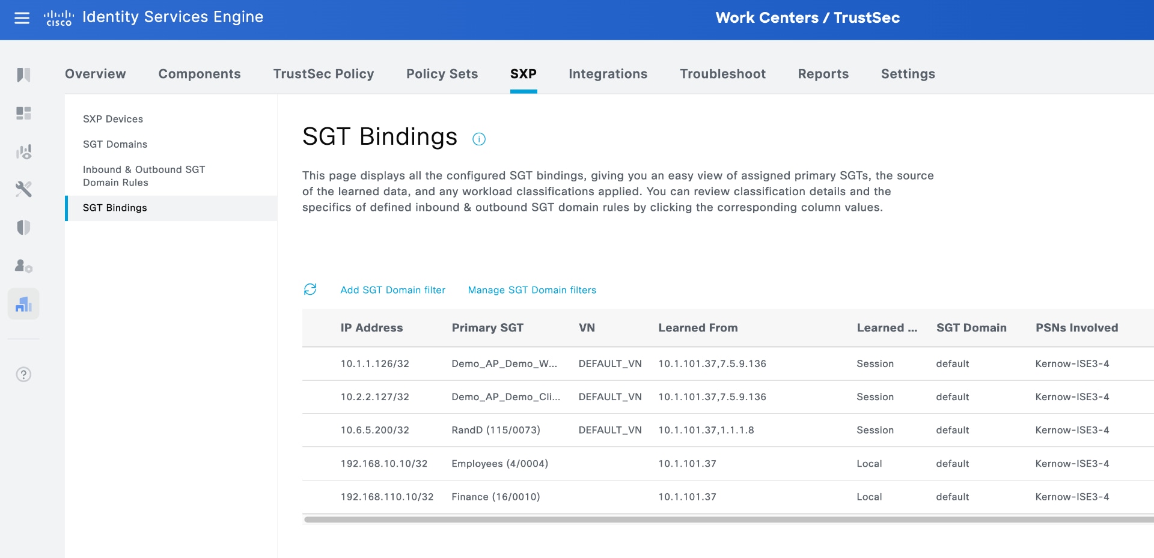This screenshot has width=1154, height=558.
Task: Go to the TrustSec Policy tab
Action: 323,74
